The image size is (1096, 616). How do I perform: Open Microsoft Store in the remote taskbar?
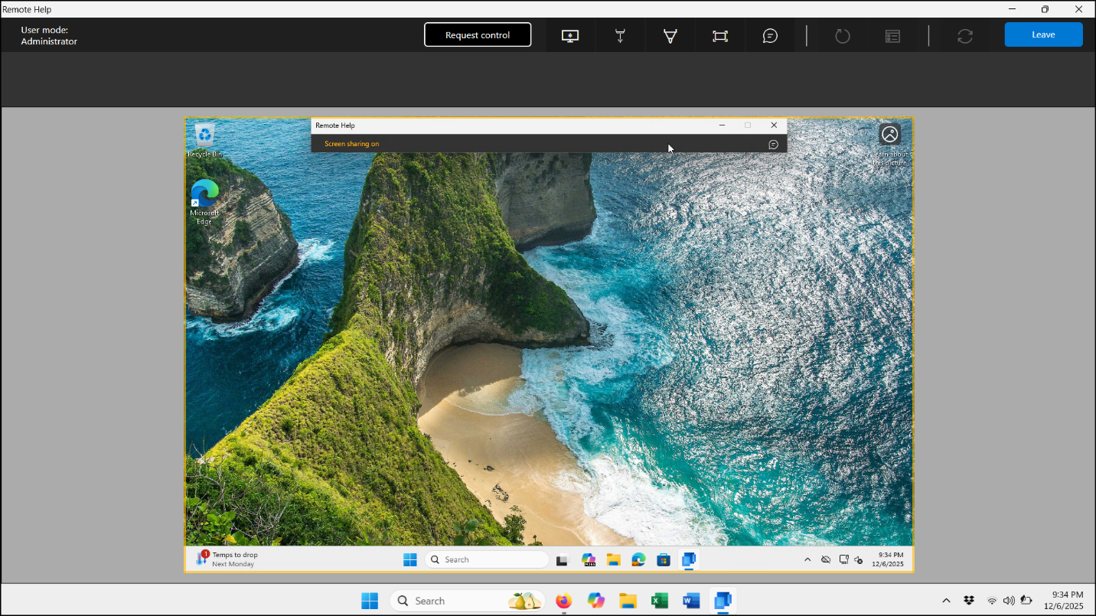[x=664, y=559]
